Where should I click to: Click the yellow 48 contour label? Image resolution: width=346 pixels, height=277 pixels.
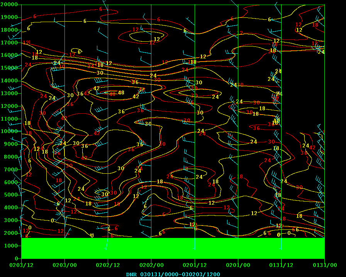point(121,92)
